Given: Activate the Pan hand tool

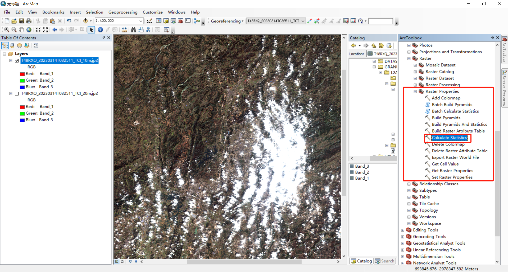Looking at the screenshot, I should pyautogui.click(x=21, y=30).
